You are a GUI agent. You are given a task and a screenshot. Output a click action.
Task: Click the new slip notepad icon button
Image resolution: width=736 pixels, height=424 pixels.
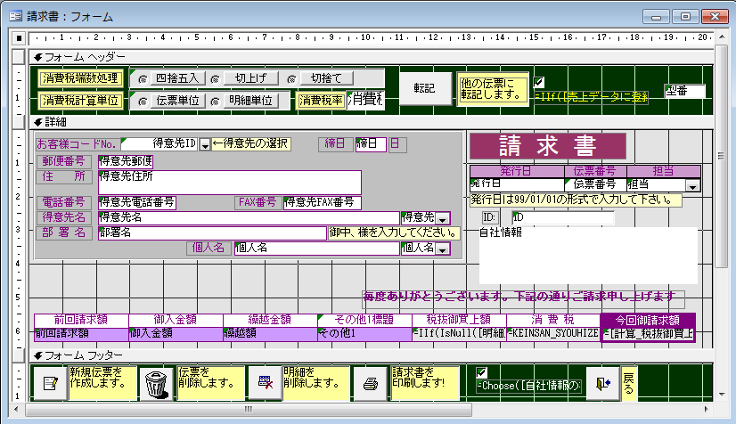click(x=50, y=383)
